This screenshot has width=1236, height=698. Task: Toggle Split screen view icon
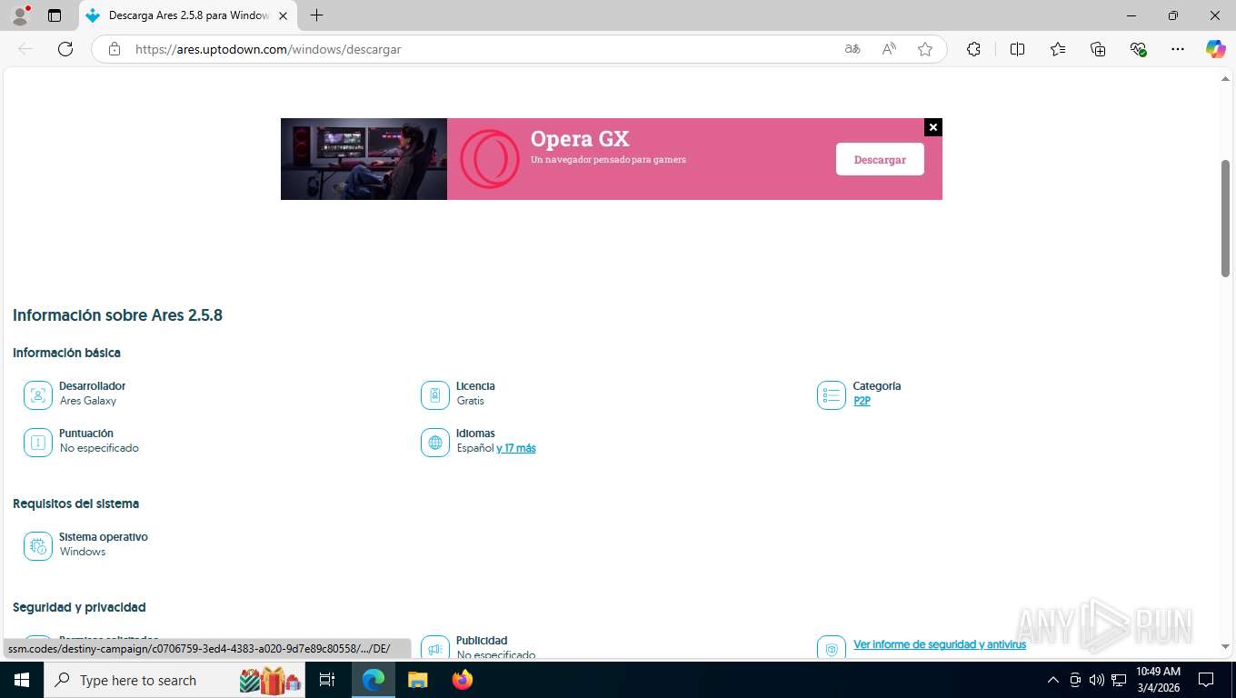[1017, 49]
